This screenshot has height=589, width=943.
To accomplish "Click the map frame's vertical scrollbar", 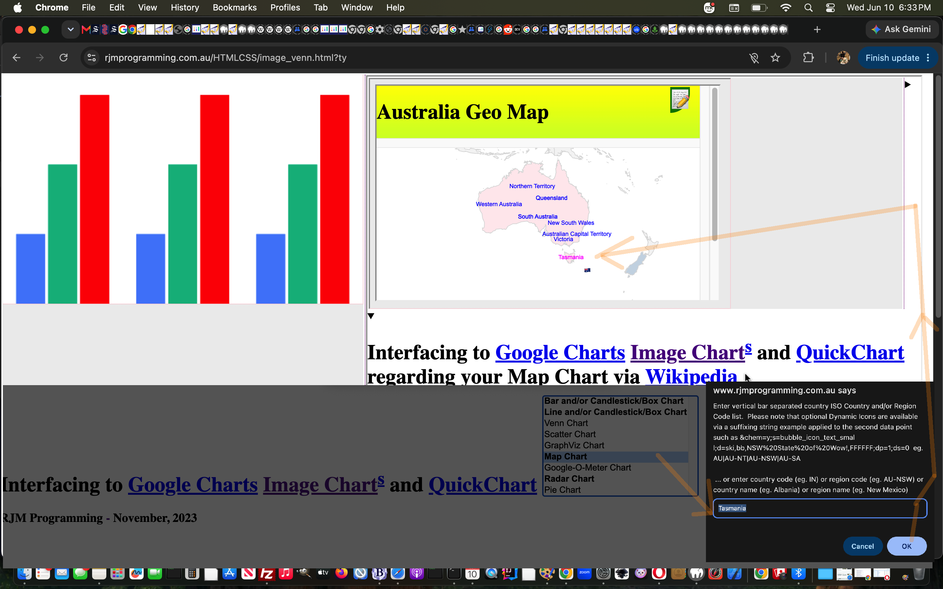I will click(715, 164).
